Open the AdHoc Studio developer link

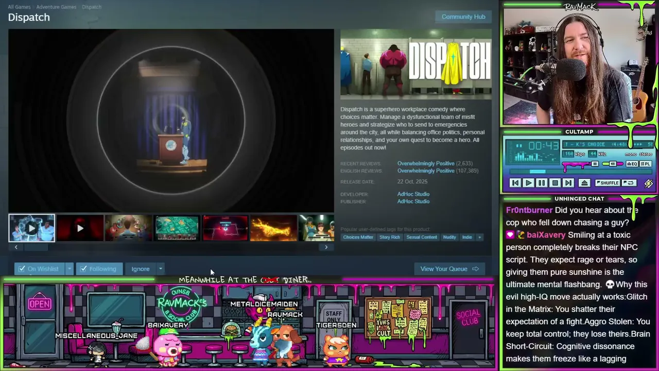pyautogui.click(x=413, y=194)
